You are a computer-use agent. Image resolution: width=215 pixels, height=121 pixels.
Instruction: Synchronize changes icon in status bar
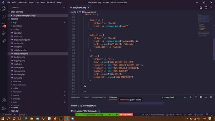[x=15, y=115]
